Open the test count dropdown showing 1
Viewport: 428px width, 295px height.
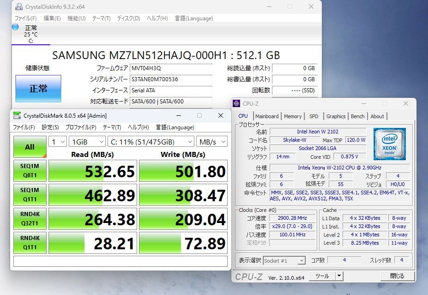[58, 142]
